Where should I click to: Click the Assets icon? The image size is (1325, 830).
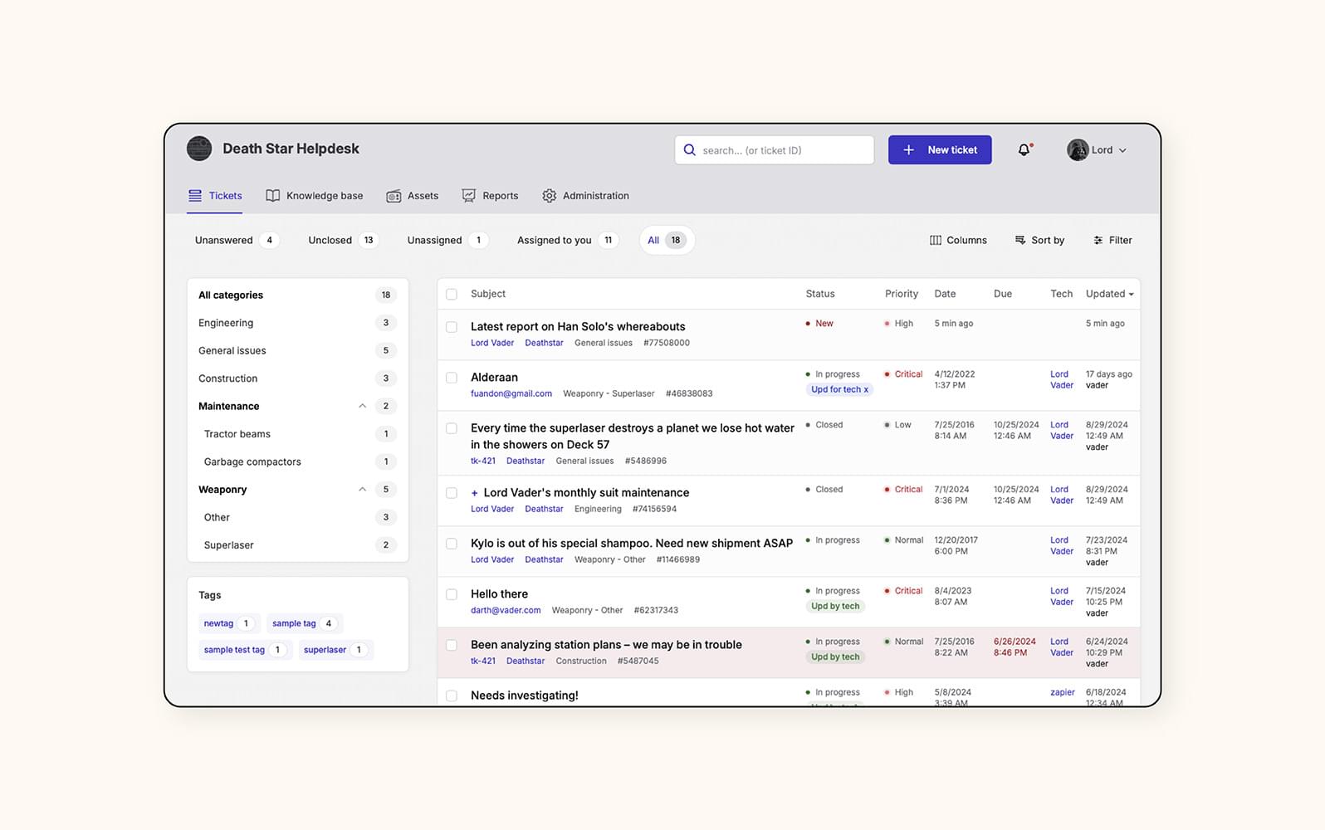(394, 196)
